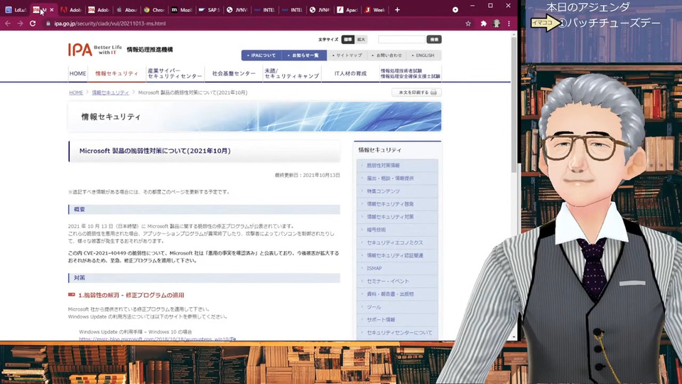Open the tab search dropdown
The image size is (682, 384).
455,9
